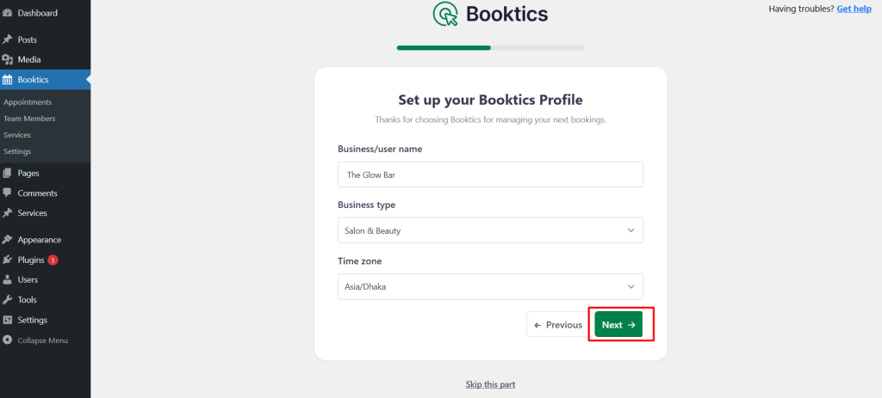Screen dimensions: 882x398
Task: Click the Appearance paintbrush icon
Action: point(7,240)
